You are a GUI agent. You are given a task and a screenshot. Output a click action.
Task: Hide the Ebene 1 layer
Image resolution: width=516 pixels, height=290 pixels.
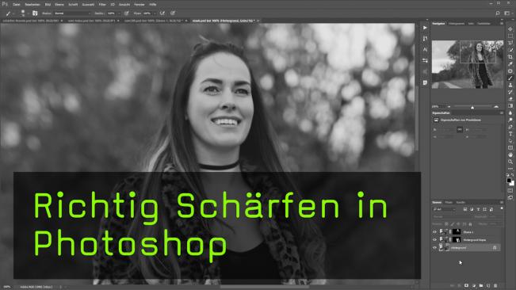coord(434,232)
